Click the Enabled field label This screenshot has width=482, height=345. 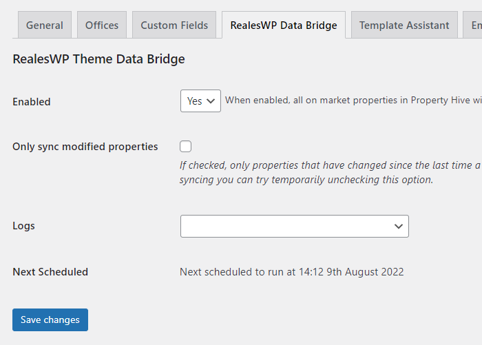(x=32, y=102)
